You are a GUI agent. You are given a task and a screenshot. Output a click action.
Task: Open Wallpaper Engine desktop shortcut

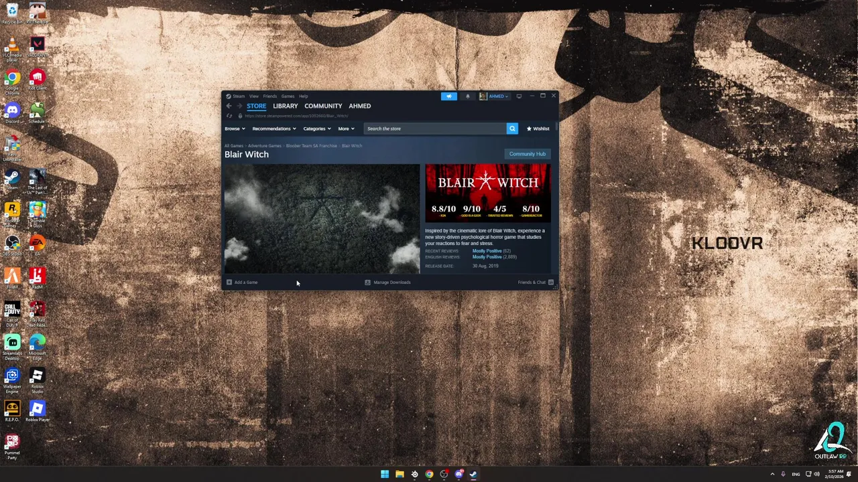coord(12,380)
